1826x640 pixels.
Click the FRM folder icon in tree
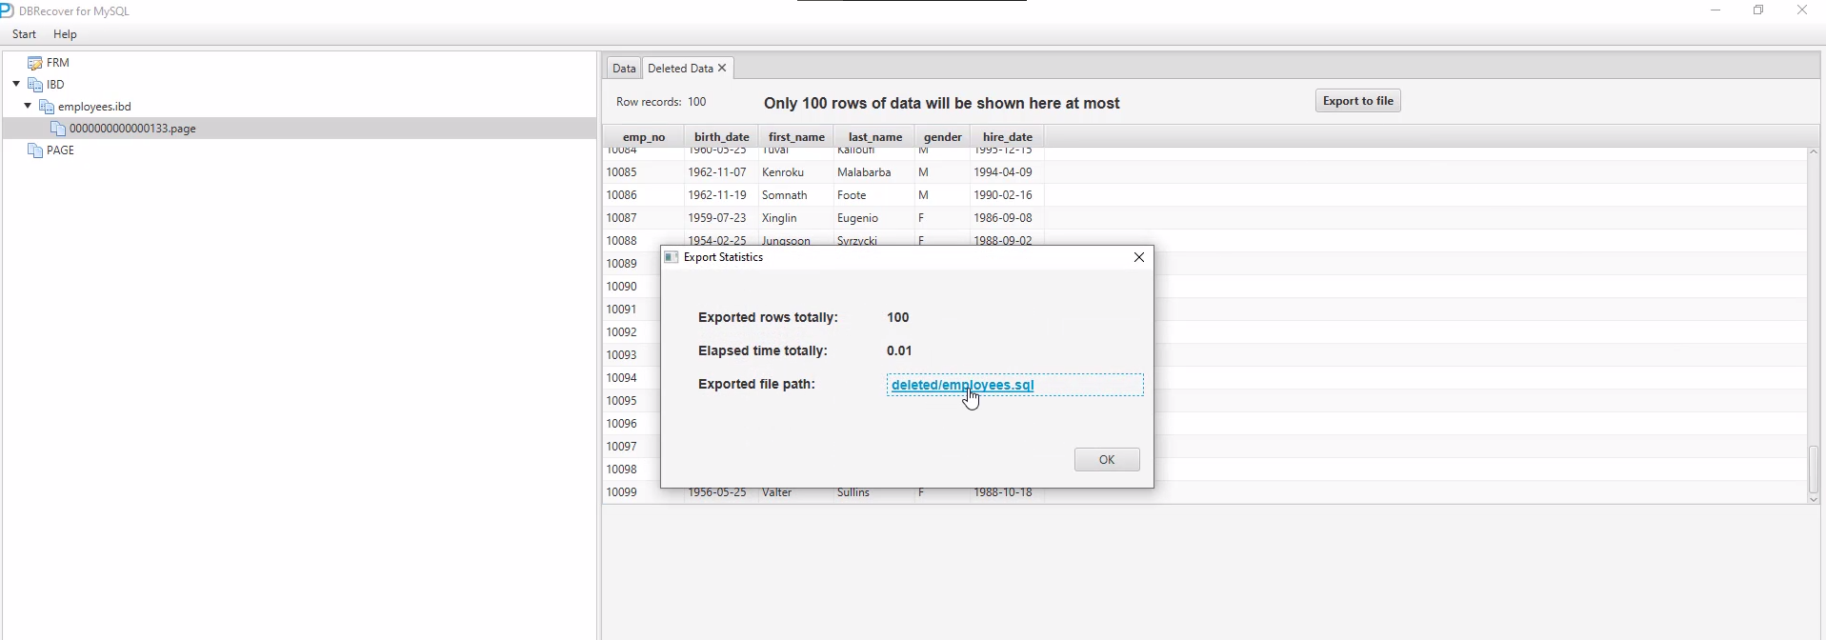35,63
